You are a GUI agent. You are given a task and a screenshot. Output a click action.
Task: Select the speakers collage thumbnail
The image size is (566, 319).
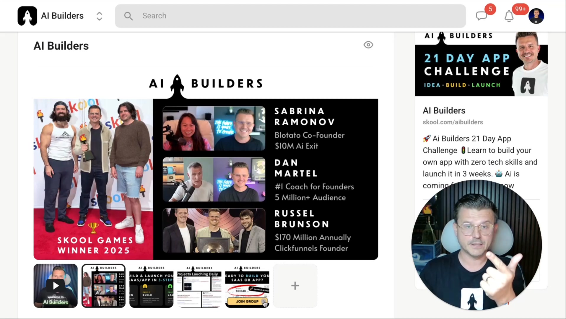(x=103, y=286)
